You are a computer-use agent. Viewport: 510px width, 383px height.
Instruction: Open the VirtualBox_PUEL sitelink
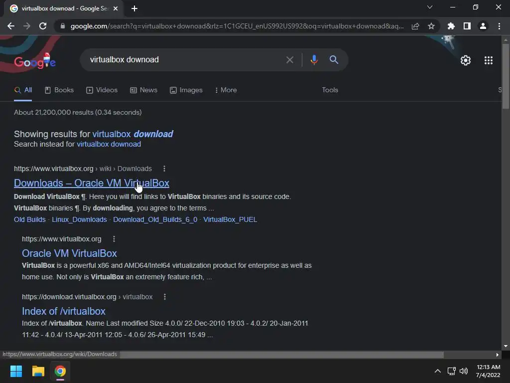230,219
